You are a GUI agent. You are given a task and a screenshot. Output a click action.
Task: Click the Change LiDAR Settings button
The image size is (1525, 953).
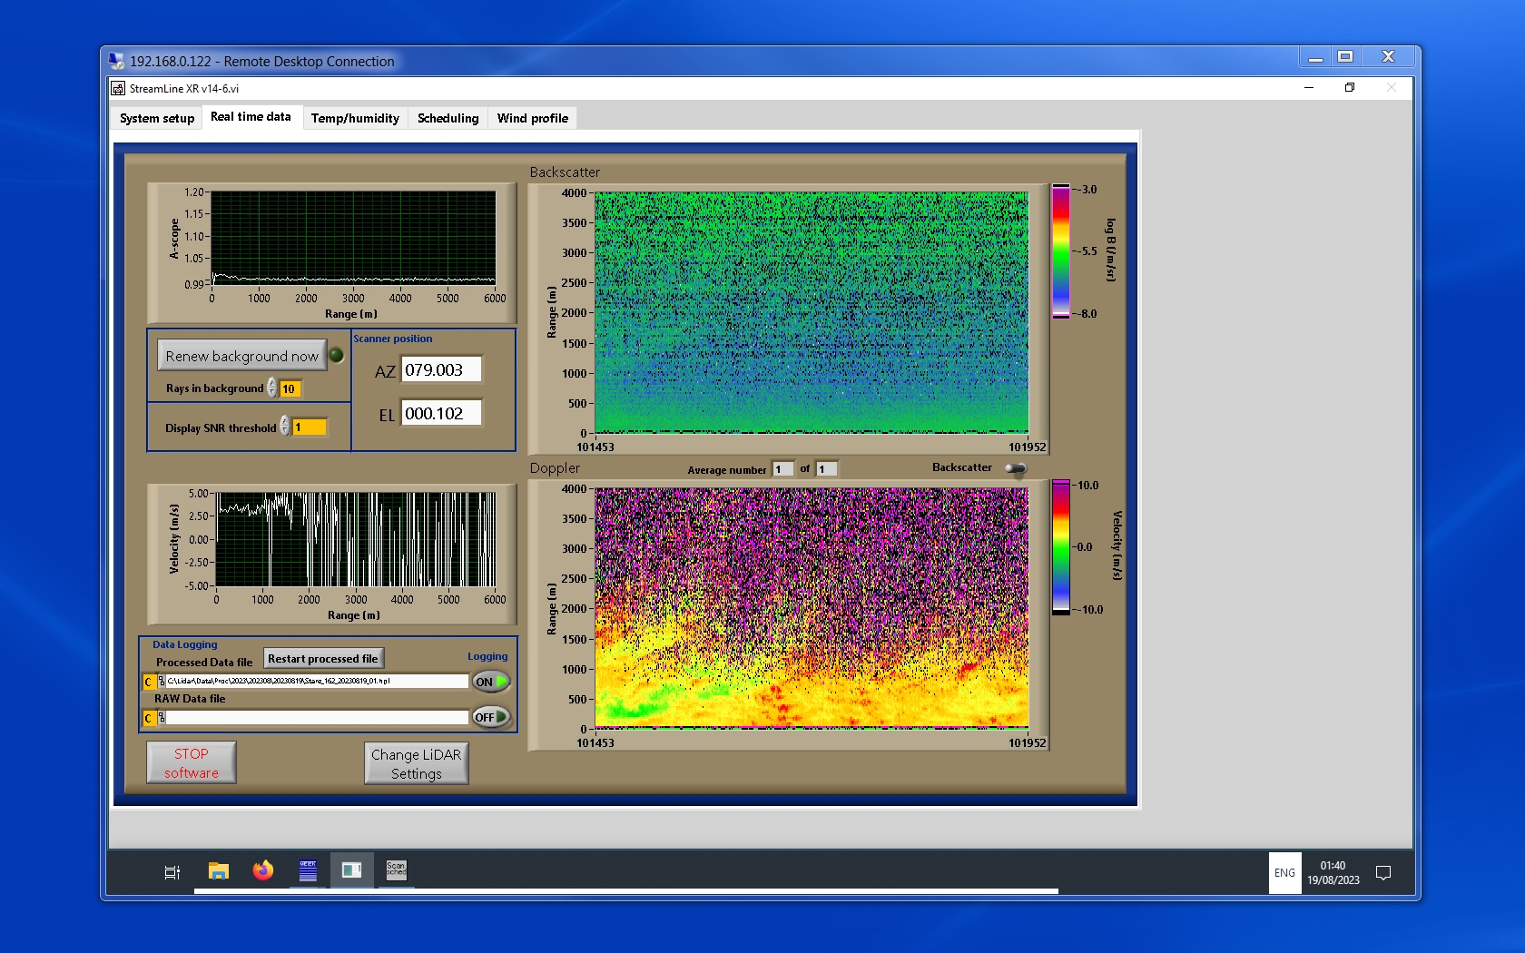417,763
